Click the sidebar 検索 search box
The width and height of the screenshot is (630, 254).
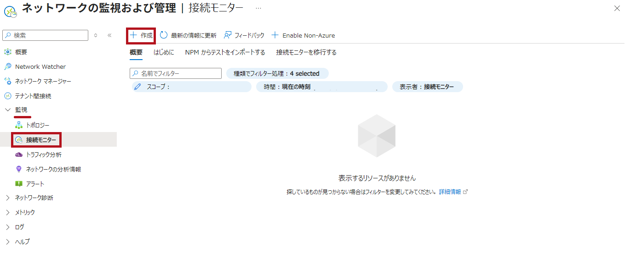coord(45,35)
